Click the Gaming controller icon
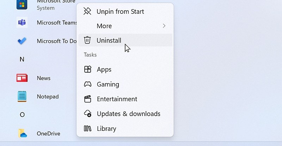282x146 pixels. point(87,84)
